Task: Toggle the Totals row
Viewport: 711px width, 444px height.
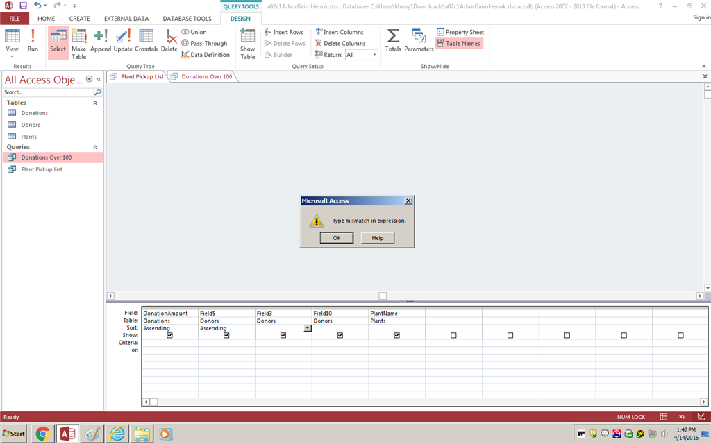Action: (x=393, y=41)
